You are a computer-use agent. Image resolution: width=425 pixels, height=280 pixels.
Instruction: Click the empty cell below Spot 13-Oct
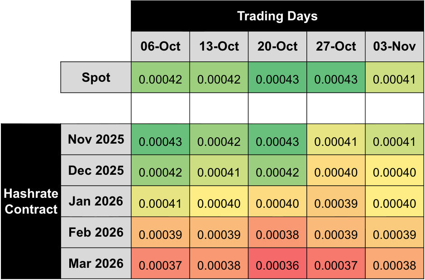[219, 108]
